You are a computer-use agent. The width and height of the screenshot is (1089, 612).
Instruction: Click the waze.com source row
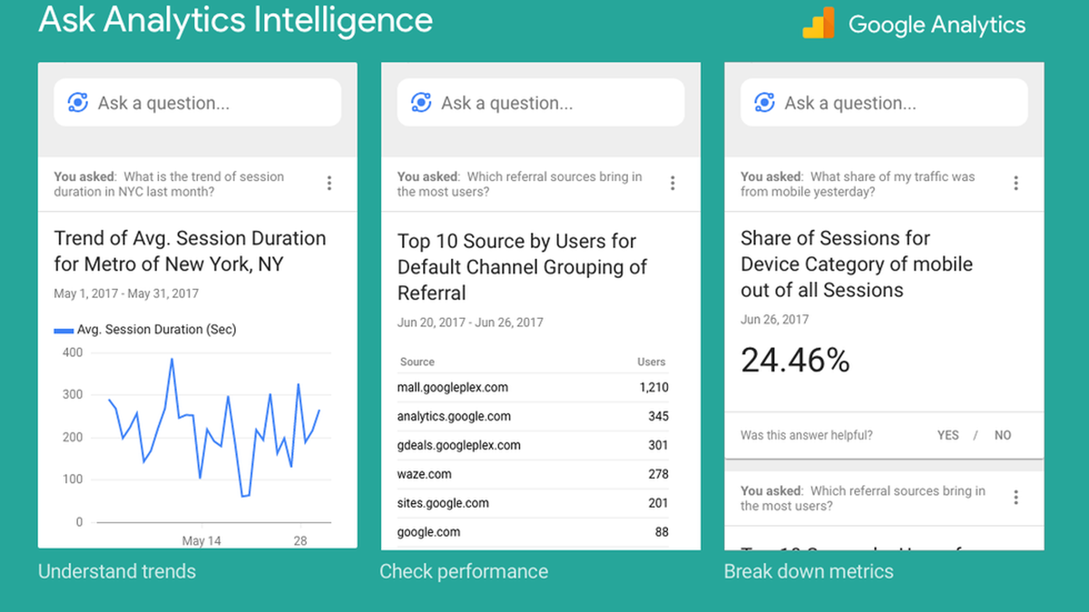[x=532, y=474]
